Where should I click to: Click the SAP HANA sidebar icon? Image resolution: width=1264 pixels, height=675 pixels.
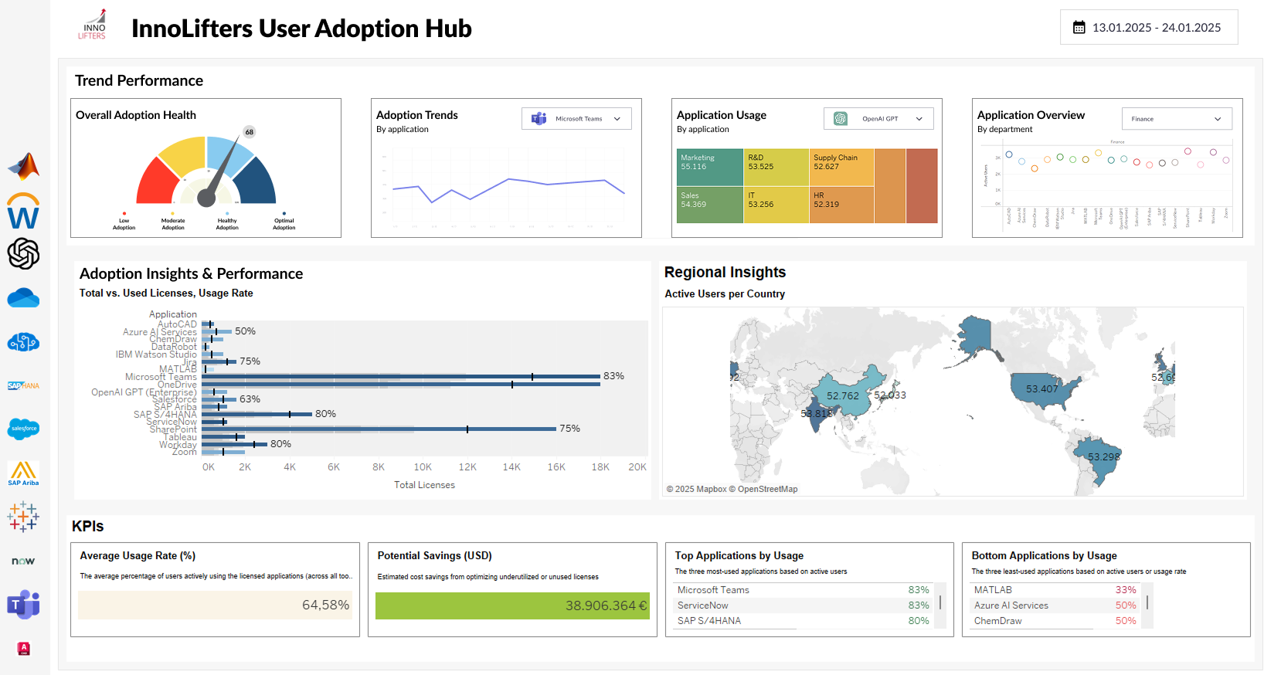(23, 385)
